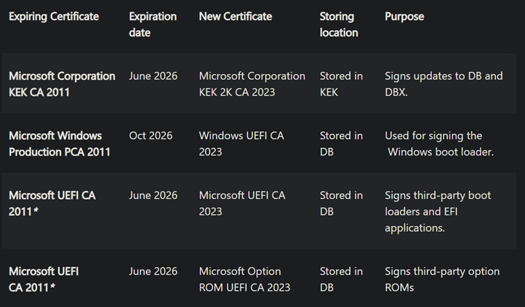
Task: Click the "Microsoft UEFI CA 2023" cell
Action: [x=241, y=203]
